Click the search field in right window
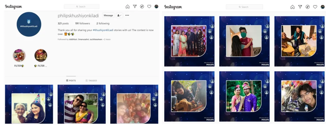Screen dimensions: 326x125 pos(244,7)
